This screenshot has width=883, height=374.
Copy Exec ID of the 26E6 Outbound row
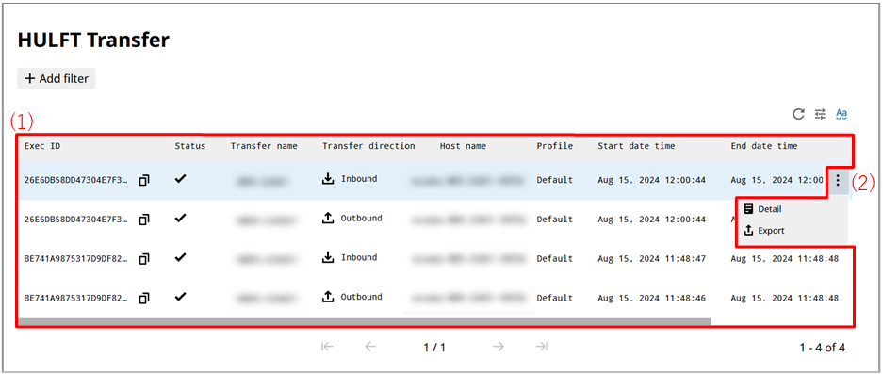point(144,220)
